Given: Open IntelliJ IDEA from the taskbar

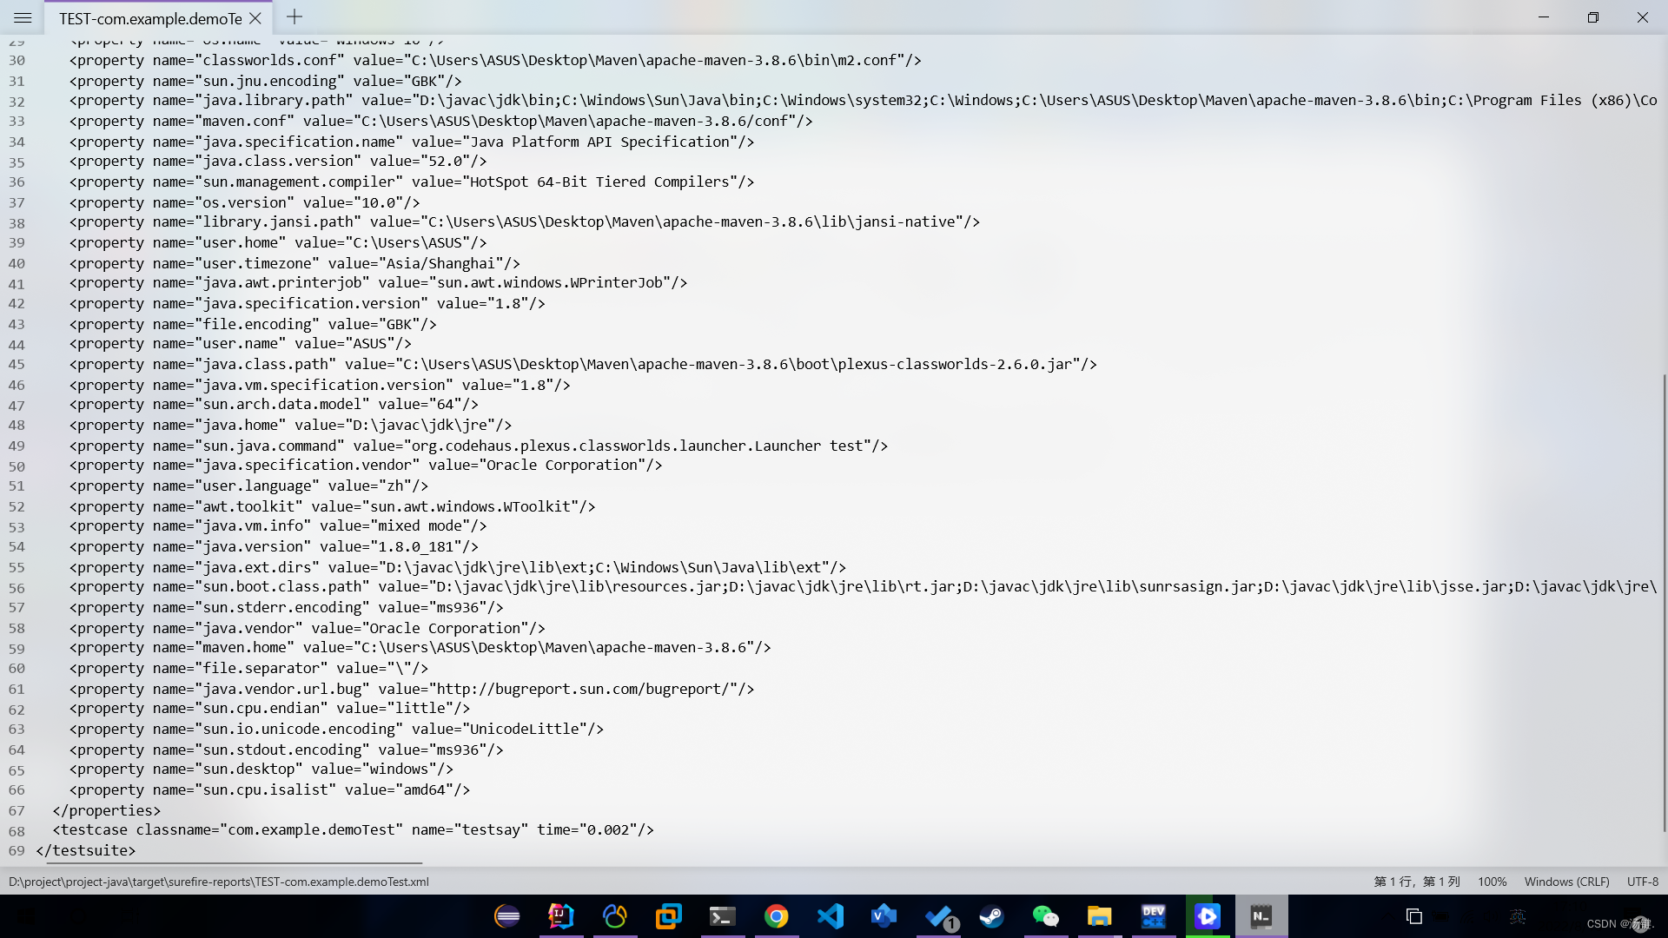Looking at the screenshot, I should point(561,916).
